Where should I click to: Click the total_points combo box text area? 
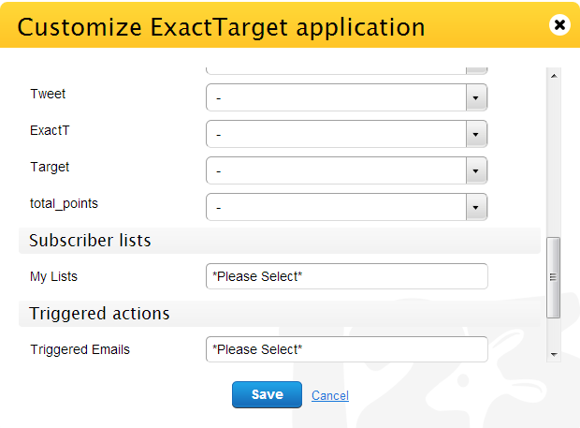coord(336,207)
